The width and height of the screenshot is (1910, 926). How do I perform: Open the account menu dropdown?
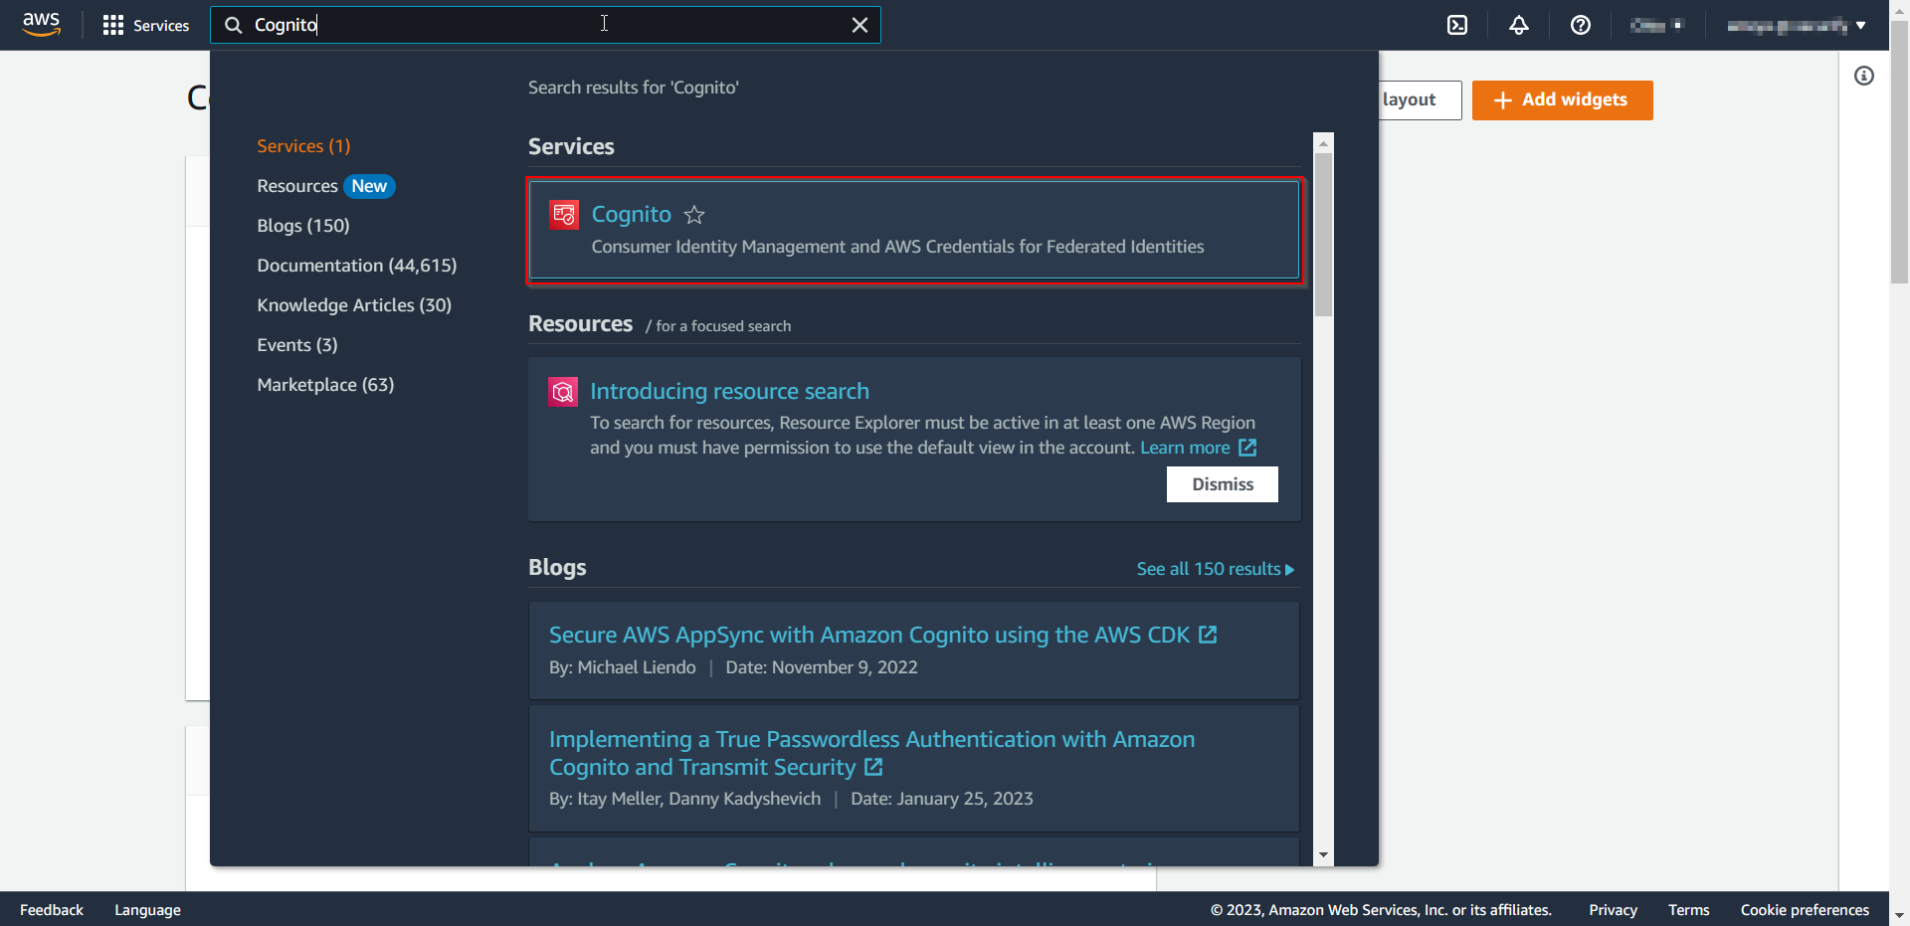point(1796,25)
